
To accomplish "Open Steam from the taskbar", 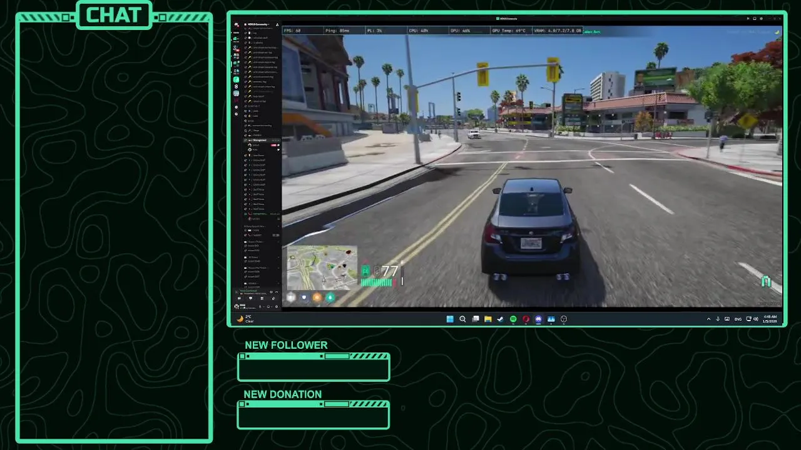I will point(500,319).
